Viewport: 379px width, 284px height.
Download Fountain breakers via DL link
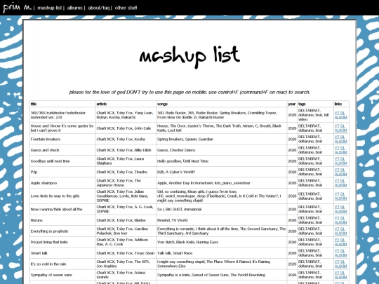[x=343, y=137]
